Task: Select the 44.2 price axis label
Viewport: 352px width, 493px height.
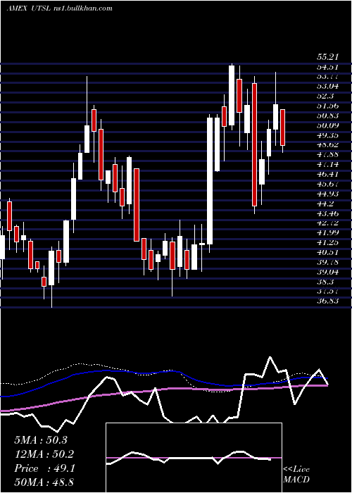Action: point(325,203)
